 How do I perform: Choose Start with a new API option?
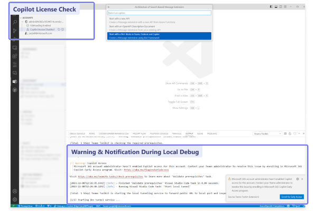(x=159, y=20)
